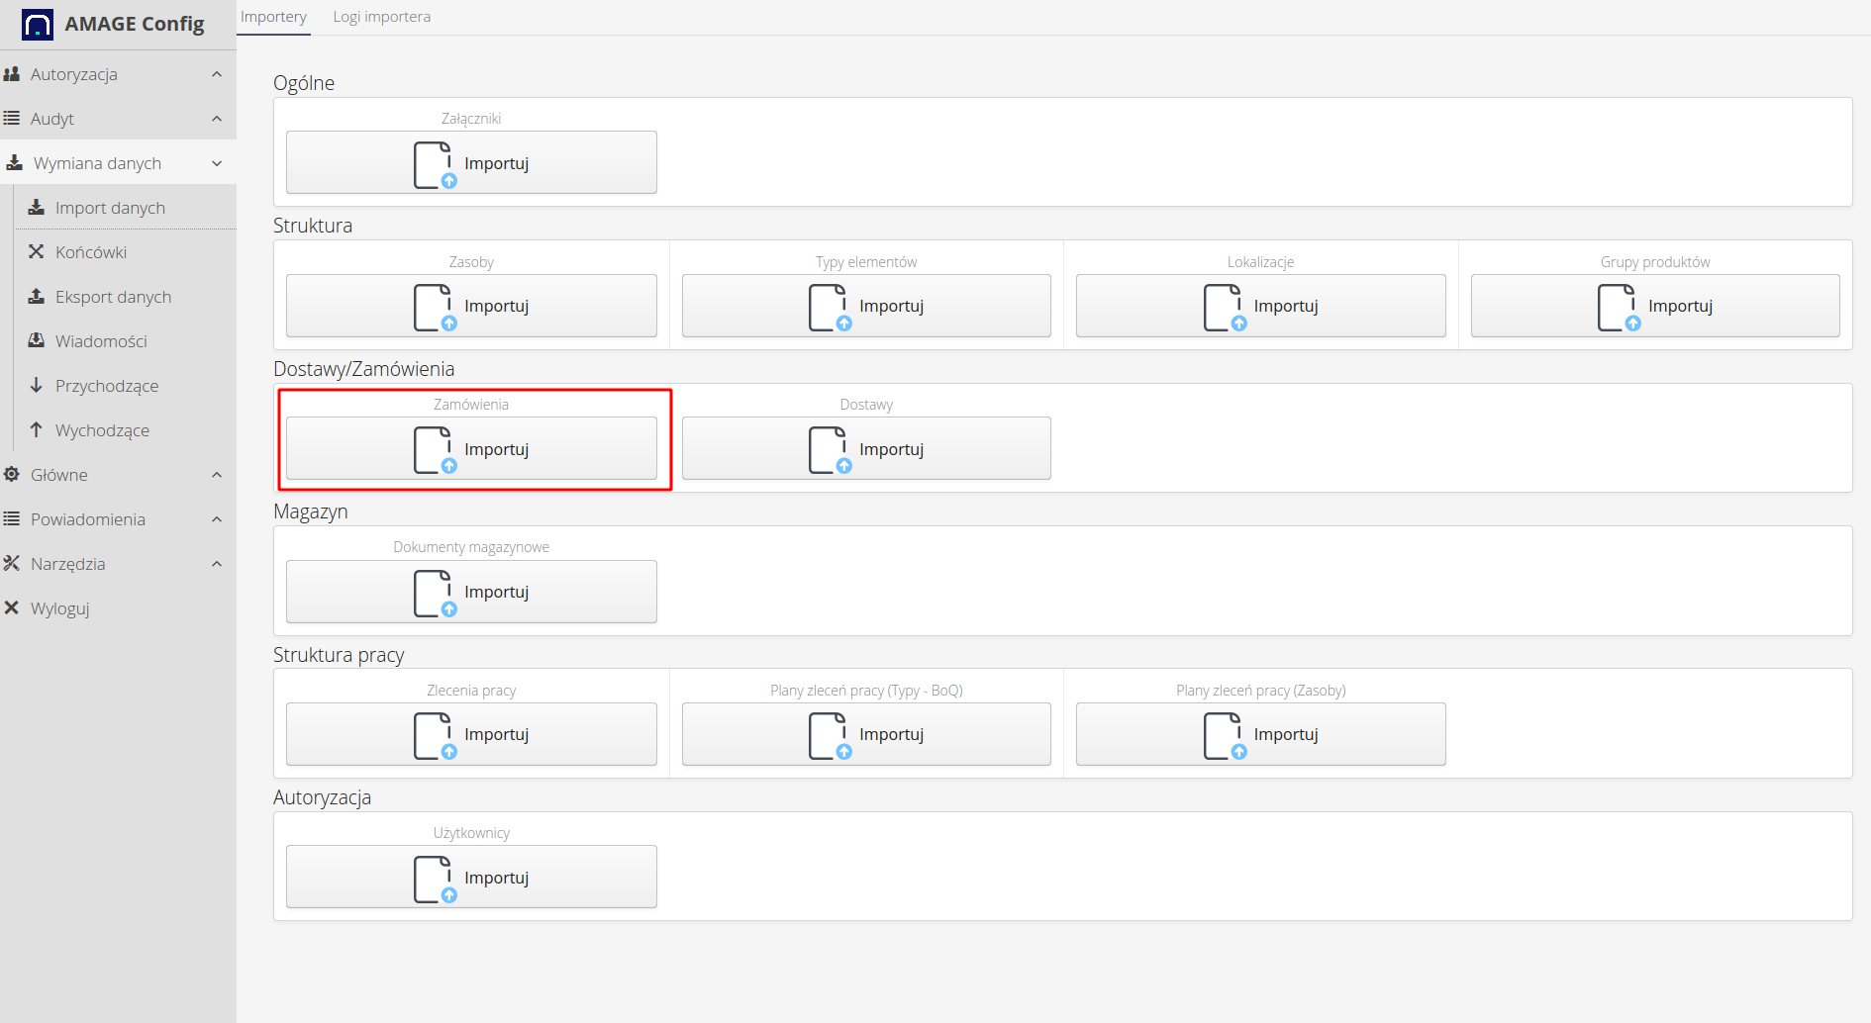
Task: Import Użytkownicy via the Importuj button
Action: click(471, 877)
